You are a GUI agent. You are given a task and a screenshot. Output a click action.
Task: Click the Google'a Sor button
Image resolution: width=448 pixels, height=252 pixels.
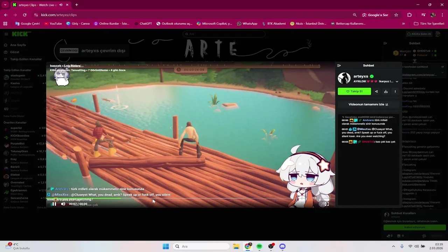375,15
